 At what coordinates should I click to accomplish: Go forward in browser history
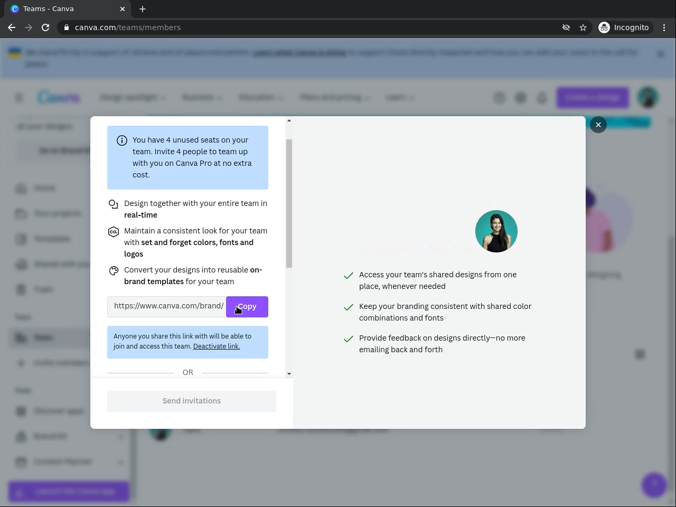click(x=29, y=27)
